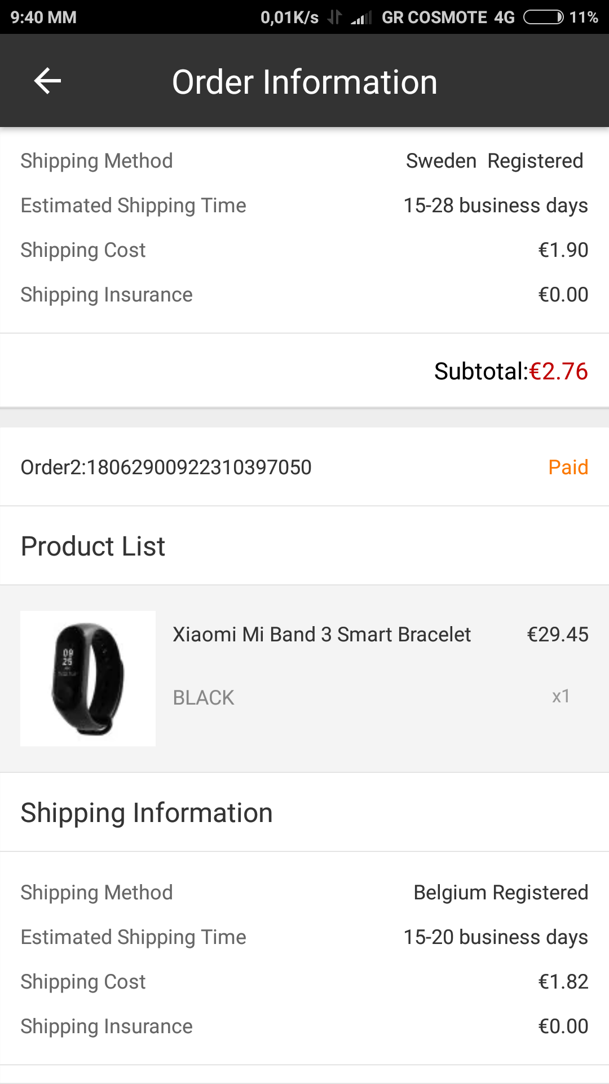Tap the Product List section heading
This screenshot has height=1084, width=609.
[x=93, y=547]
